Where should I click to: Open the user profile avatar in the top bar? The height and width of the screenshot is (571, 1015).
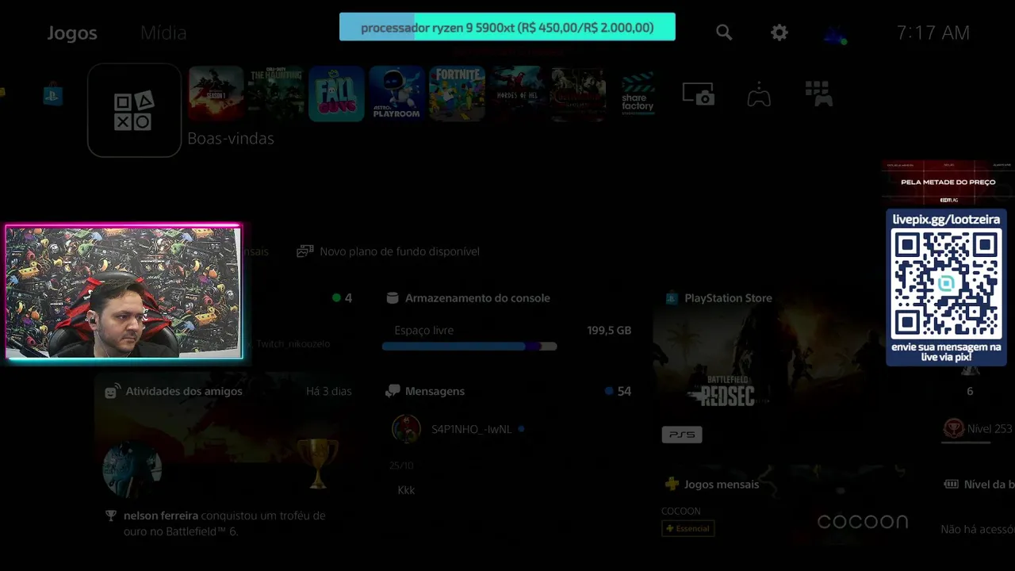click(x=834, y=33)
